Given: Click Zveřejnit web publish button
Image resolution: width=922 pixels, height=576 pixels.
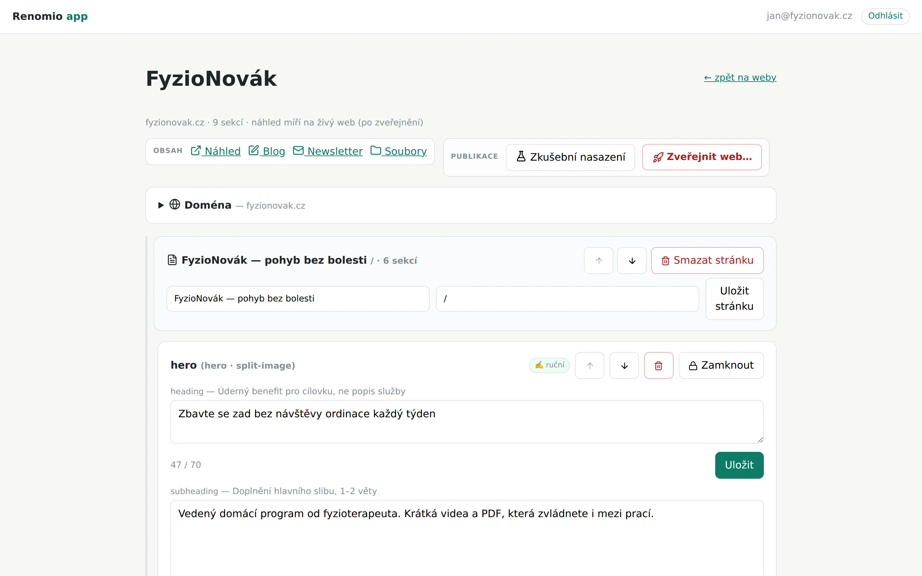Looking at the screenshot, I should tap(702, 157).
